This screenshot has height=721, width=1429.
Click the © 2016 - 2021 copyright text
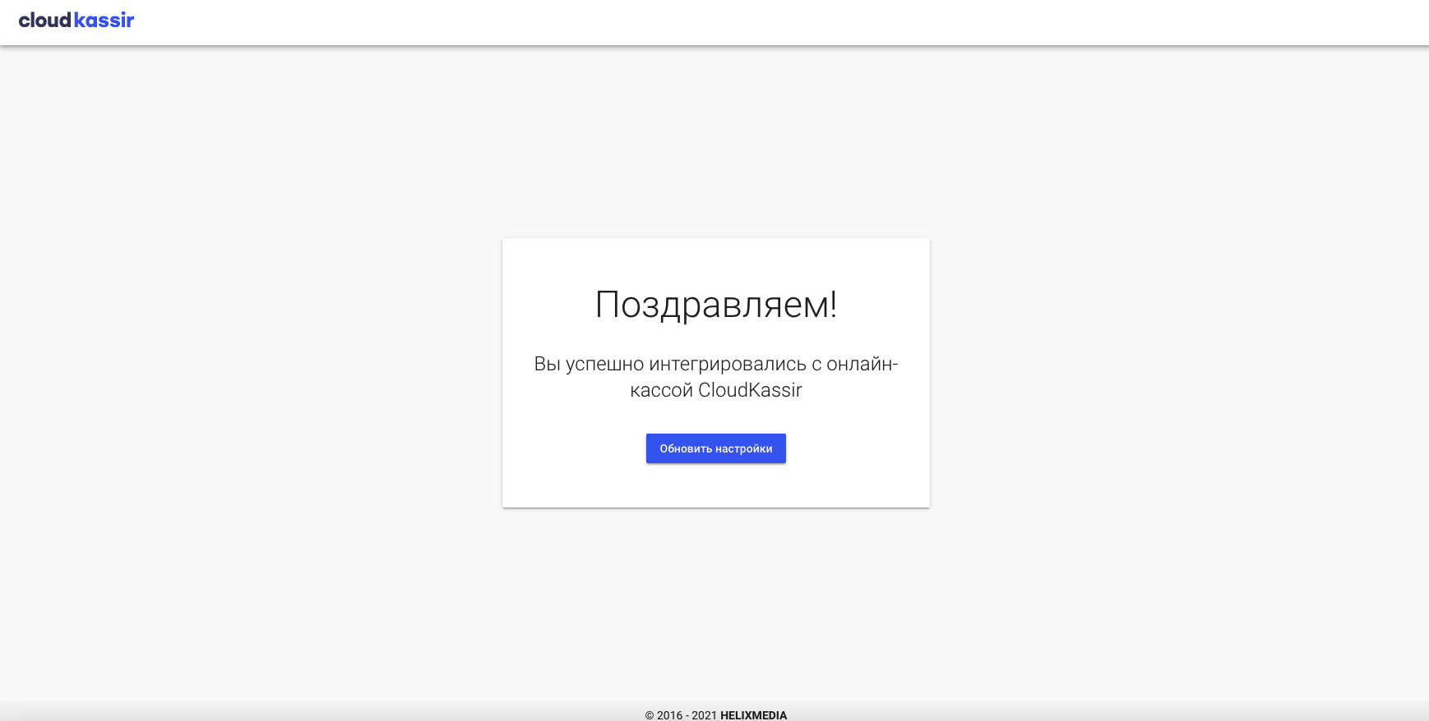[x=681, y=715]
